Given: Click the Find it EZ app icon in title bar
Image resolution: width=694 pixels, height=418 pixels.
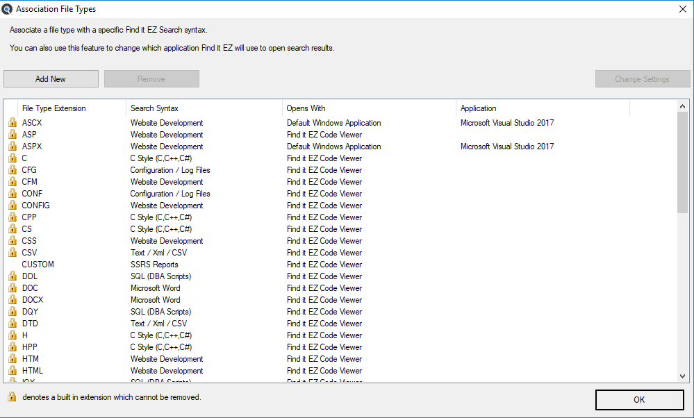Looking at the screenshot, I should 8,9.
